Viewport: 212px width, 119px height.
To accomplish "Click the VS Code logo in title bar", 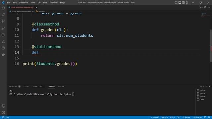I will (3, 2).
